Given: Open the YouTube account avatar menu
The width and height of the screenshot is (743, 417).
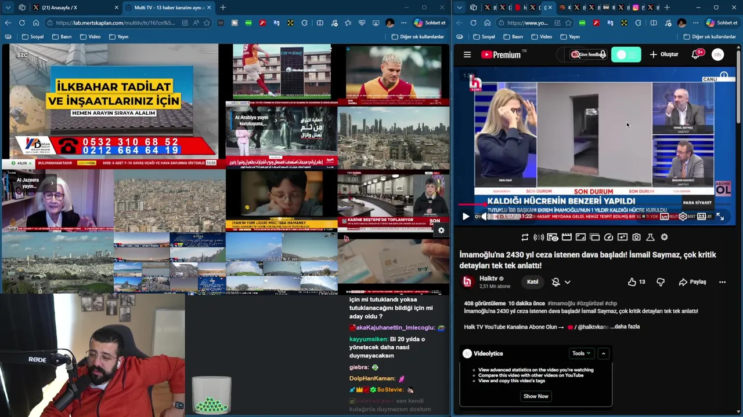Looking at the screenshot, I should (718, 54).
